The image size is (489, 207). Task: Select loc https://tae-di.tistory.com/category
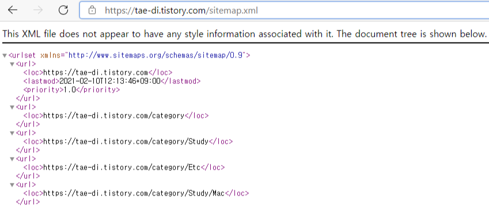coord(114,116)
